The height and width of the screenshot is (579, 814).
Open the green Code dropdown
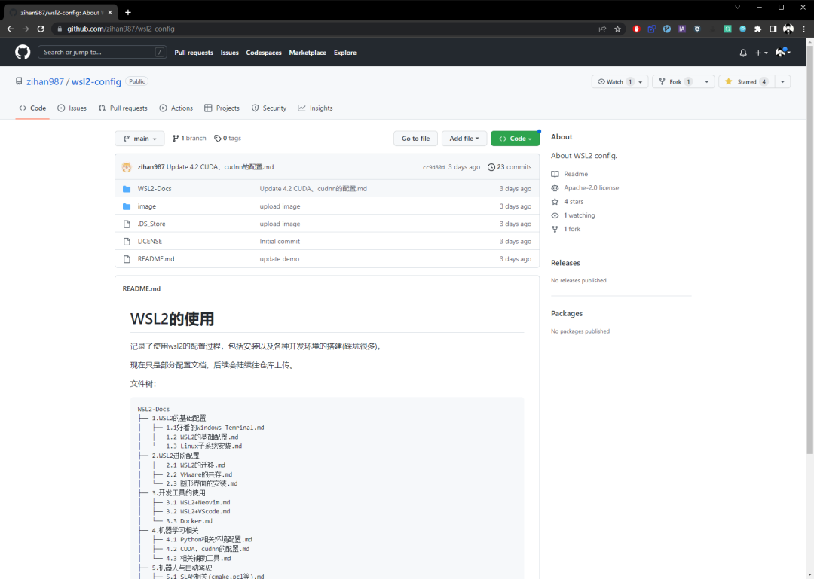[x=515, y=139]
